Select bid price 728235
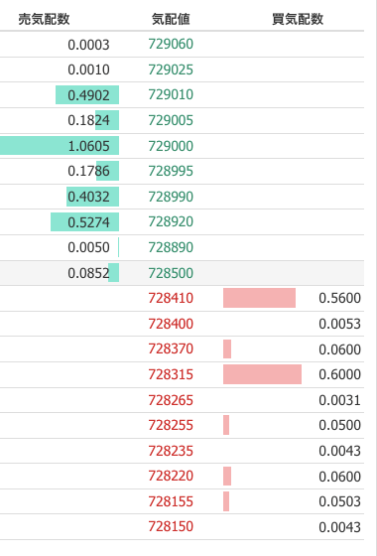 click(171, 451)
